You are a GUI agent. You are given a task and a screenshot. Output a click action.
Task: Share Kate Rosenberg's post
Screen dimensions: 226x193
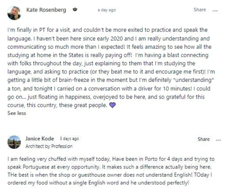(200, 10)
